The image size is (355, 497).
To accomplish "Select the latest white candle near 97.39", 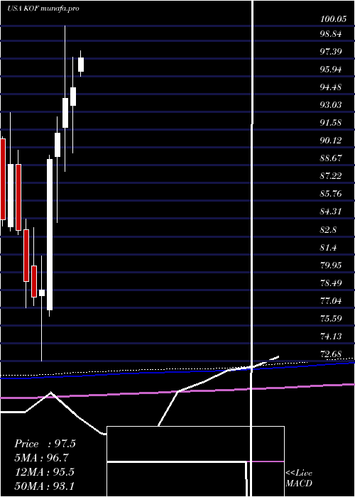I will click(81, 65).
